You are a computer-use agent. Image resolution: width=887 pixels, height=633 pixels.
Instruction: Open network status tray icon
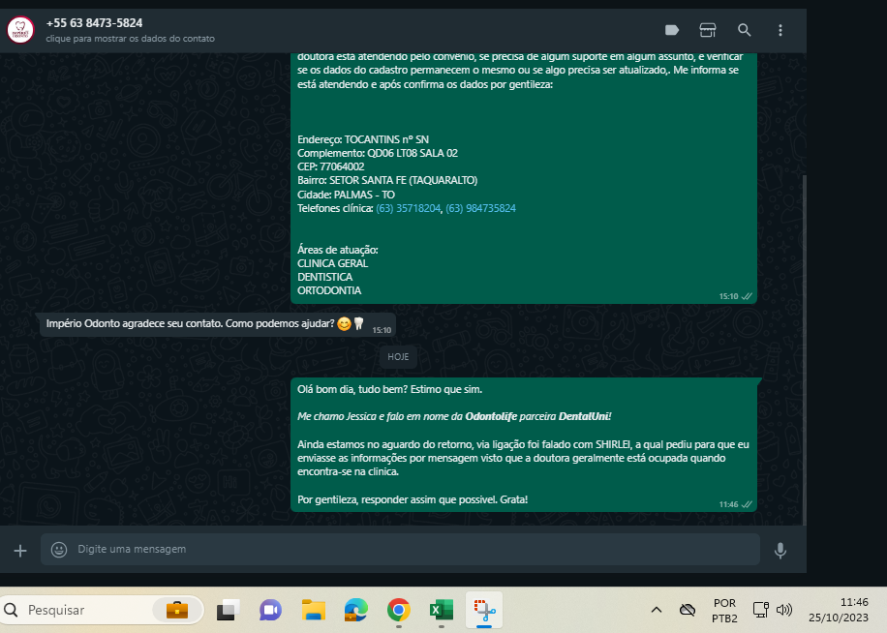[761, 610]
